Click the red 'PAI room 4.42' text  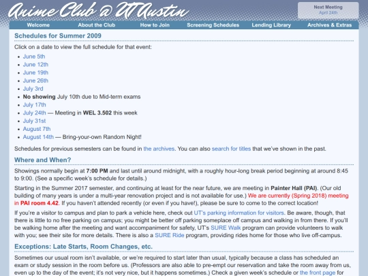click(x=40, y=203)
